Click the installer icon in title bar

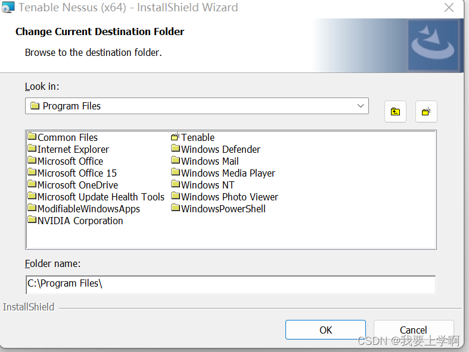point(8,7)
